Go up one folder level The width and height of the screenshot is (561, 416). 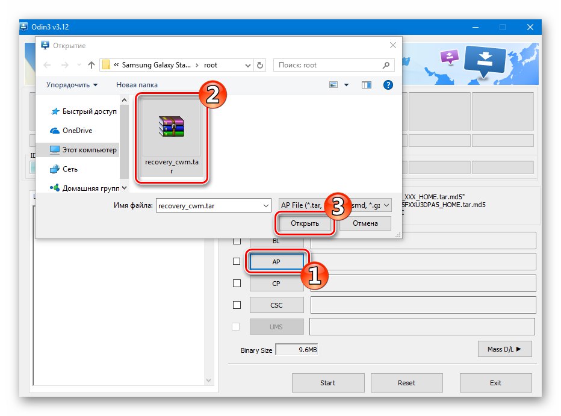91,65
